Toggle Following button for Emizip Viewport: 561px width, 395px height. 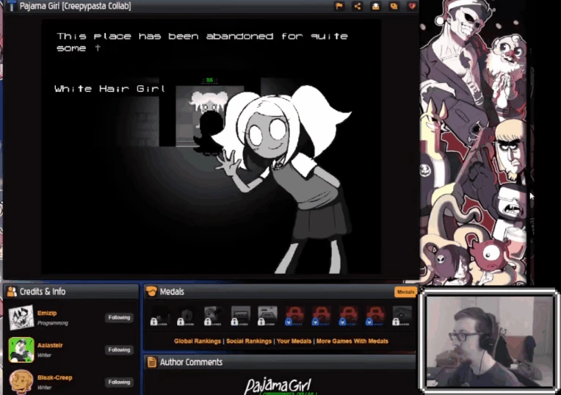(x=119, y=318)
